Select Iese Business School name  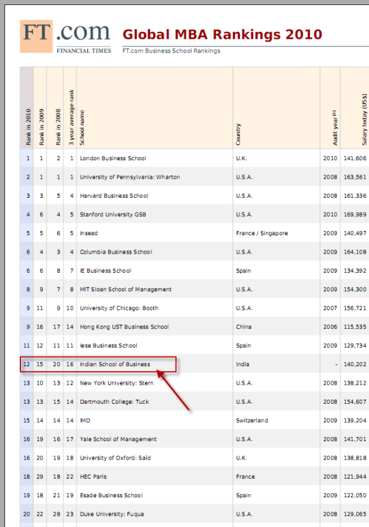click(x=108, y=346)
